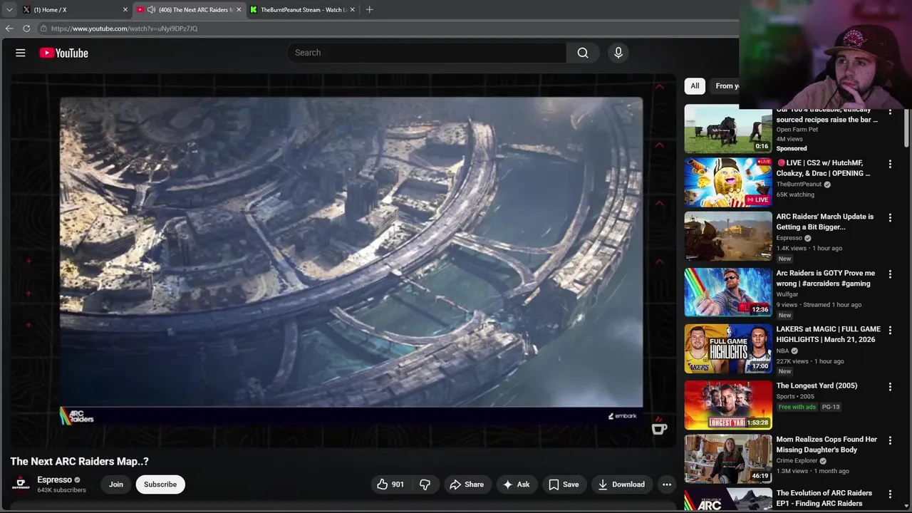Start voice search with microphone icon
This screenshot has width=912, height=513.
618,53
